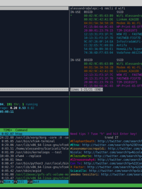Select the tmux process row

(34, 160)
